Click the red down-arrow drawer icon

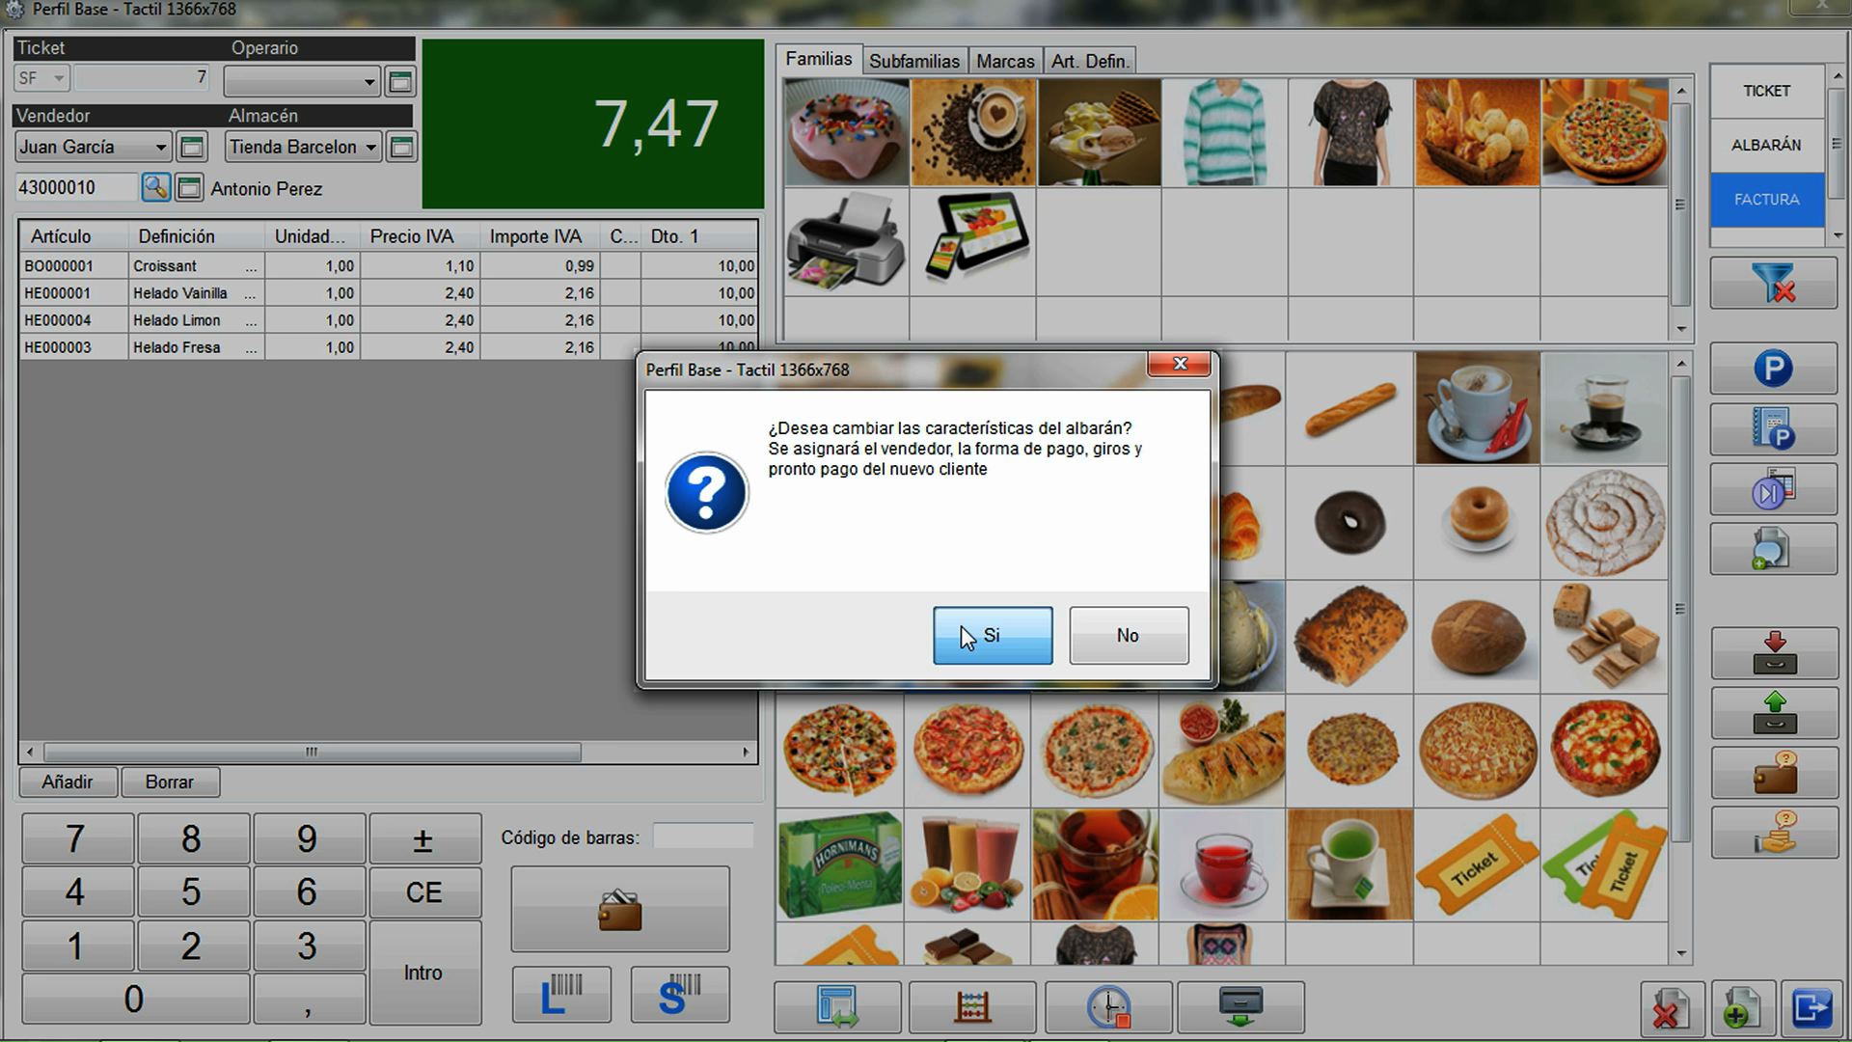1774,652
